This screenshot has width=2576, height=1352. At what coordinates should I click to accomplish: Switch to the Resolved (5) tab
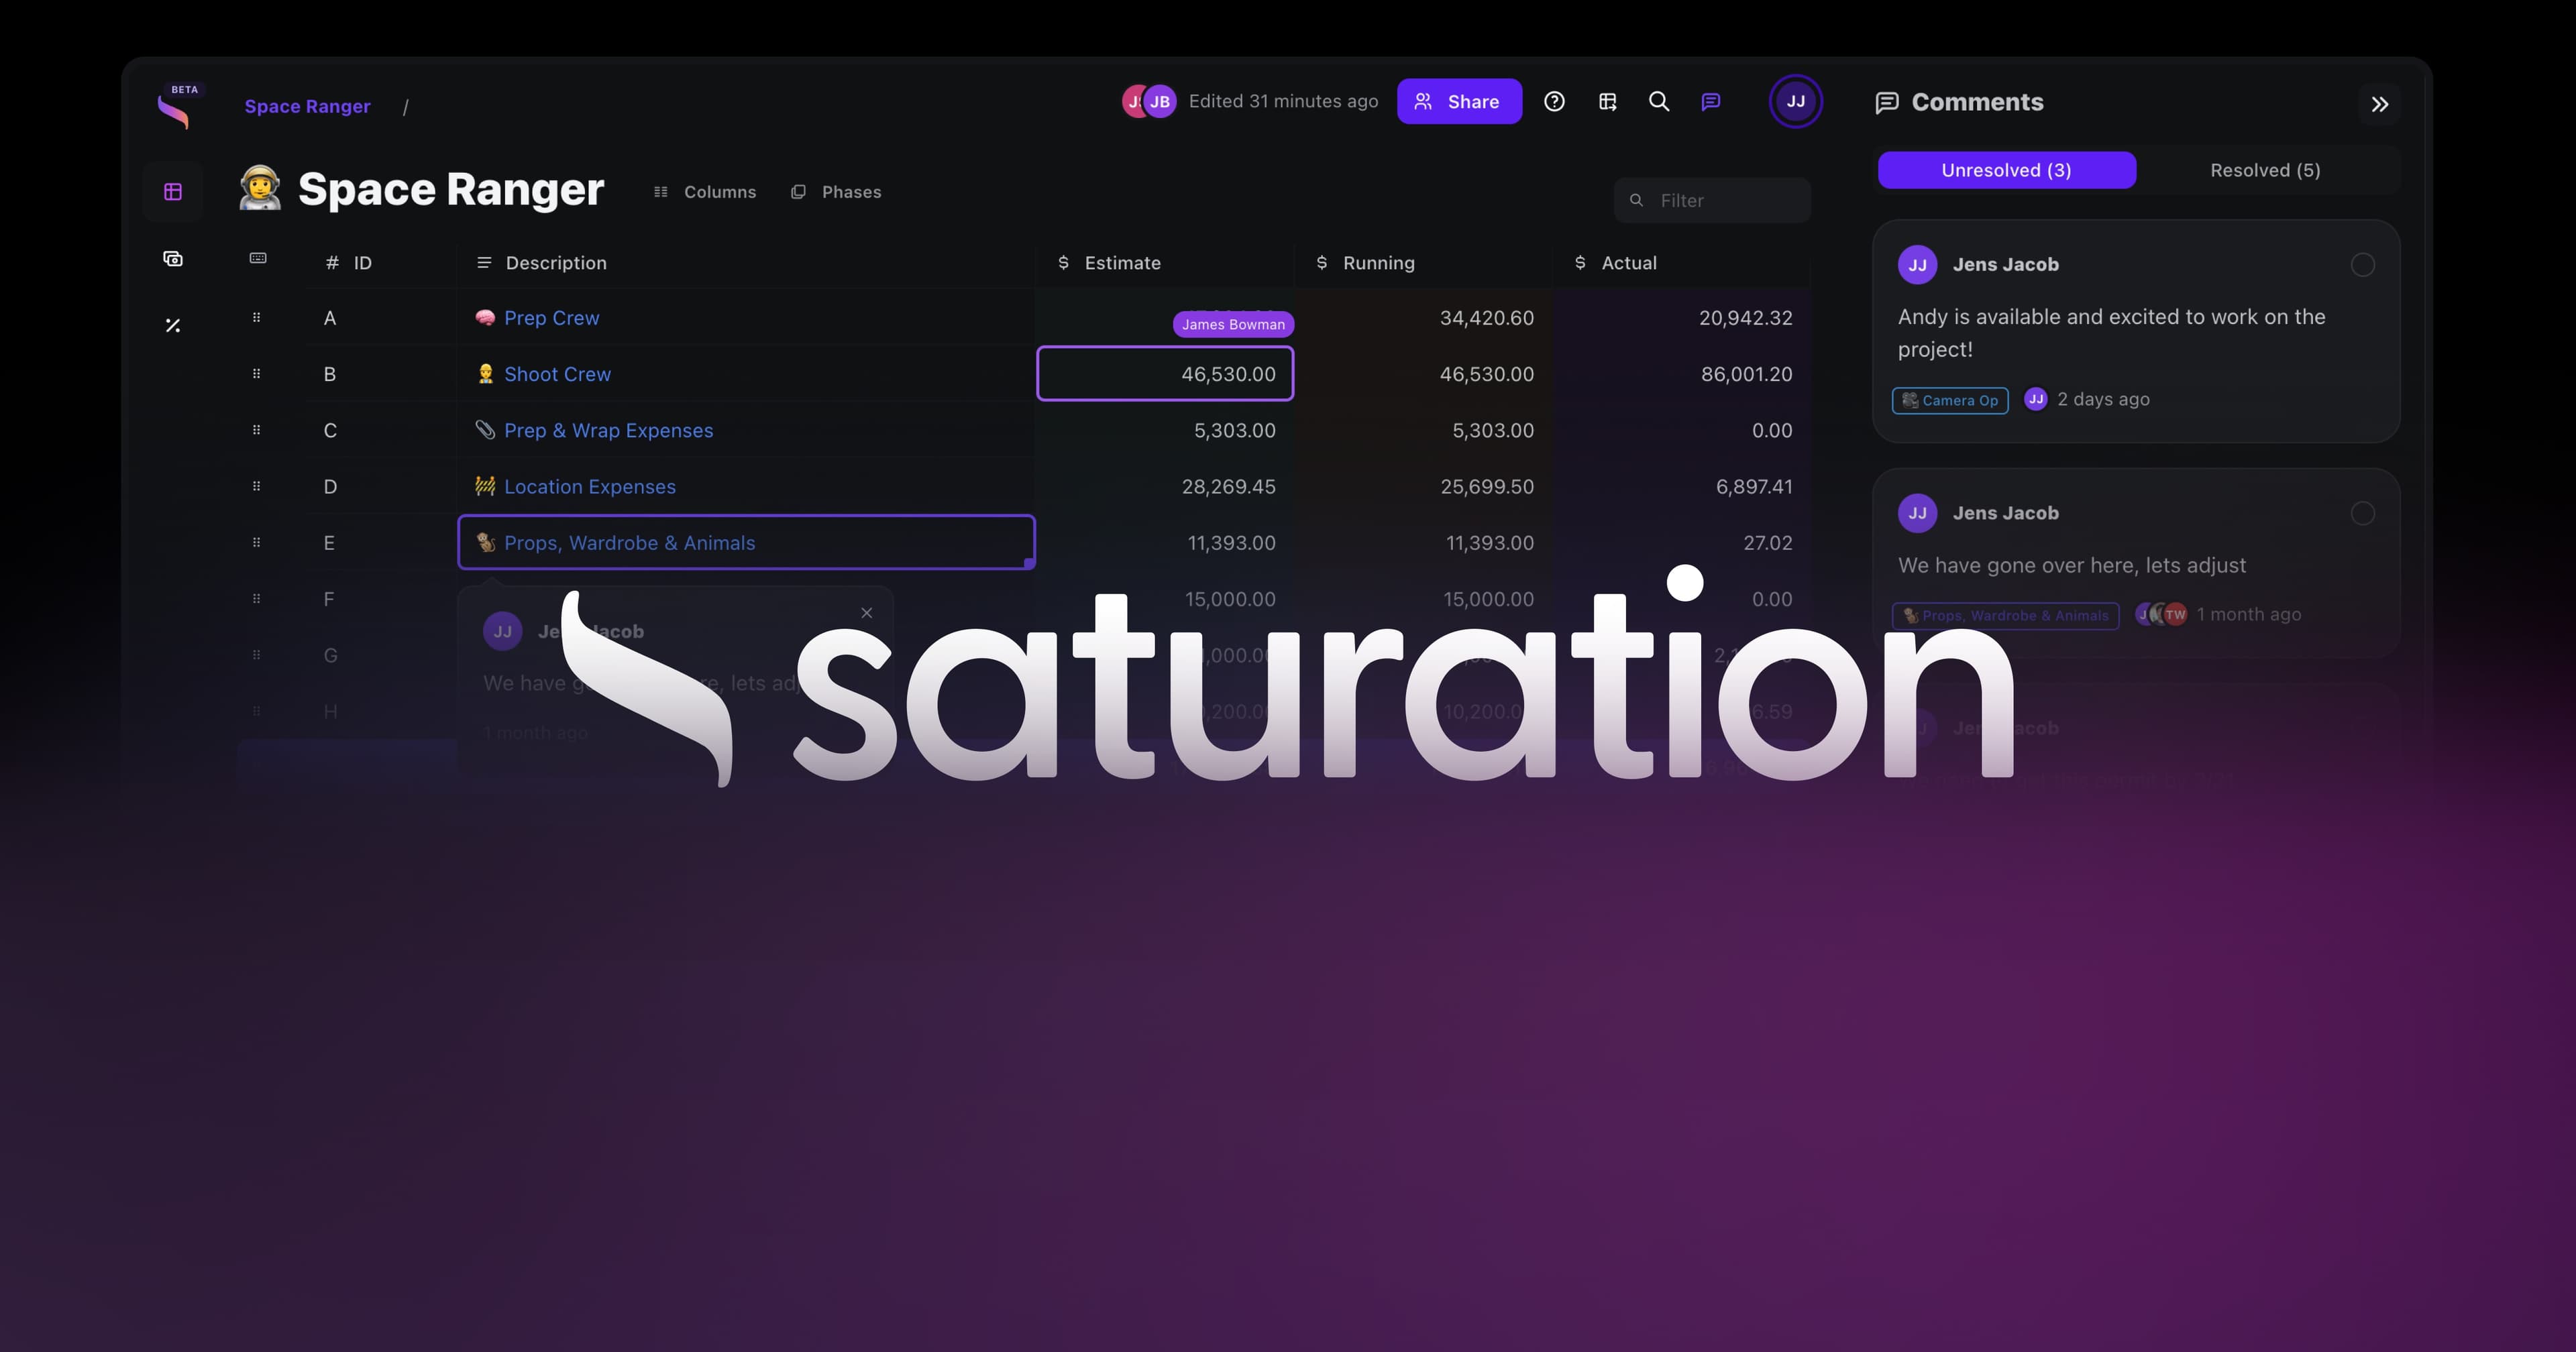(x=2264, y=170)
